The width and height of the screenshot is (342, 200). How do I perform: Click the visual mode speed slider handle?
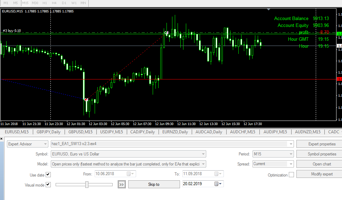tap(87, 185)
